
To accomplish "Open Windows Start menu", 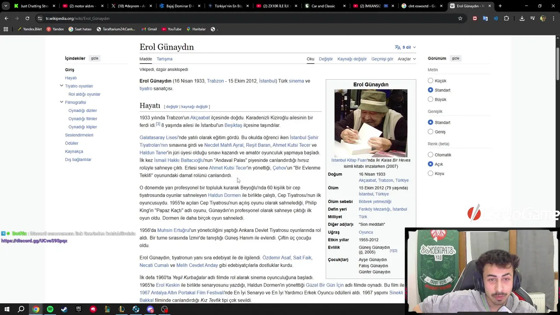I will (x=7, y=309).
